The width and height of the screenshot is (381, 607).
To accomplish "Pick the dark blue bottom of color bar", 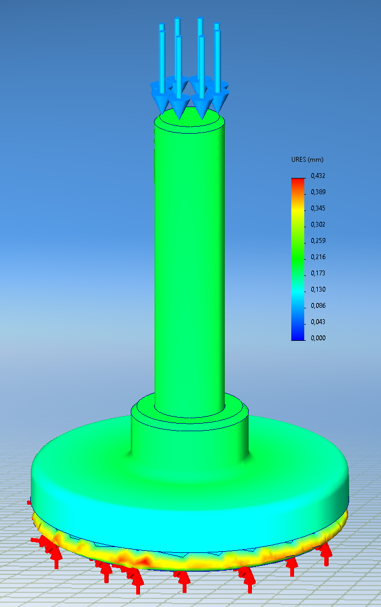I will tap(298, 338).
